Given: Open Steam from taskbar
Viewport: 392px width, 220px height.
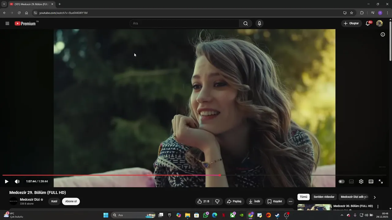Looking at the screenshot, I should pyautogui.click(x=277, y=215).
